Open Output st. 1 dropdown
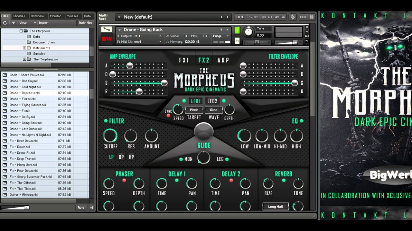 tap(140, 36)
